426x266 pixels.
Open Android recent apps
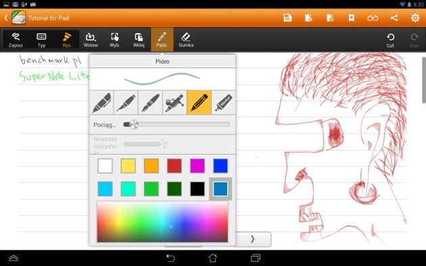pos(256,258)
